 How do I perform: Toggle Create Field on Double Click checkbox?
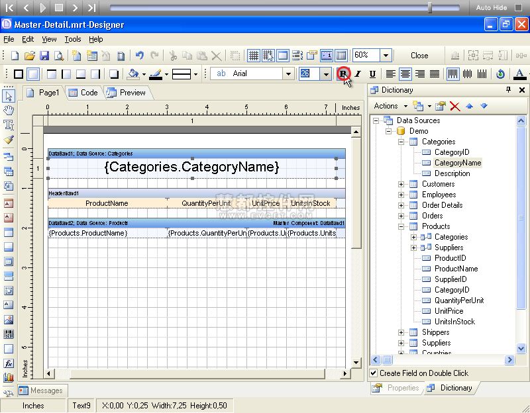click(373, 373)
